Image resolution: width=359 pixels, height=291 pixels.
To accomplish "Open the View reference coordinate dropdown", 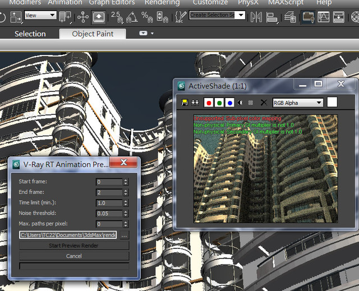I will click(40, 15).
